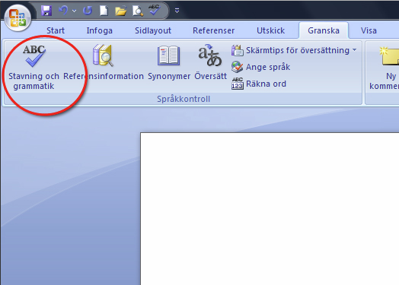Open the undo history dropdown arrow
The image size is (399, 285).
click(x=75, y=11)
